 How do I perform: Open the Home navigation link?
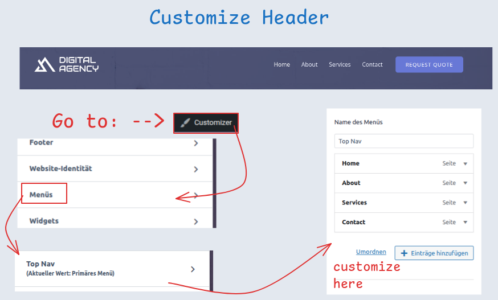point(281,64)
